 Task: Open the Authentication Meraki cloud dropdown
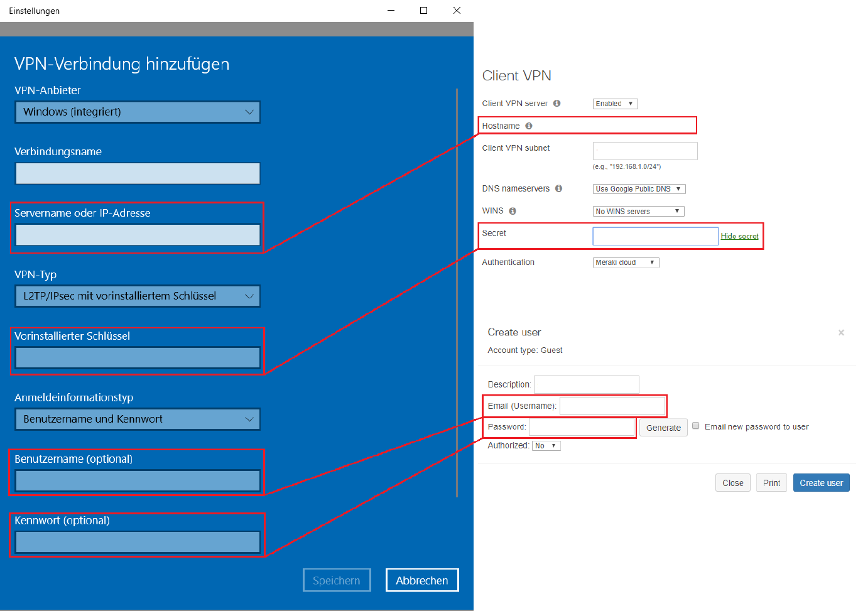(626, 262)
